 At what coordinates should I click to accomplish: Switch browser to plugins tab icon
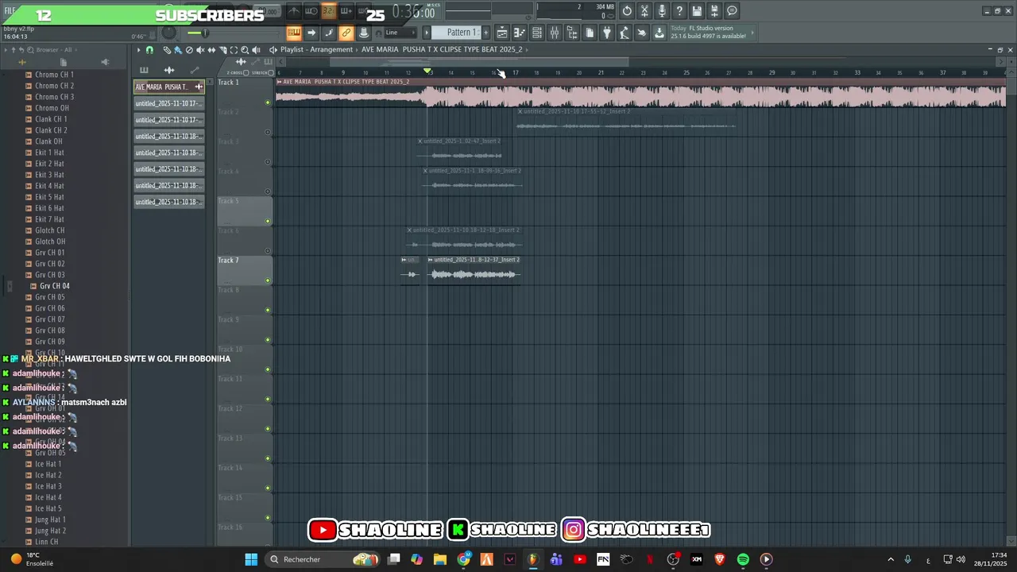coord(105,62)
